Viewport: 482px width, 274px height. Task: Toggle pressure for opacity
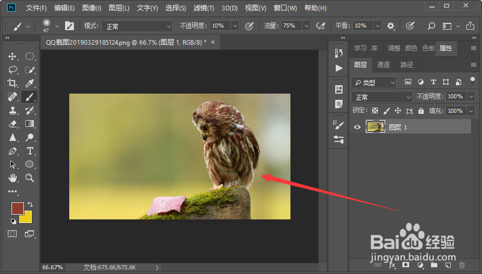click(x=249, y=26)
